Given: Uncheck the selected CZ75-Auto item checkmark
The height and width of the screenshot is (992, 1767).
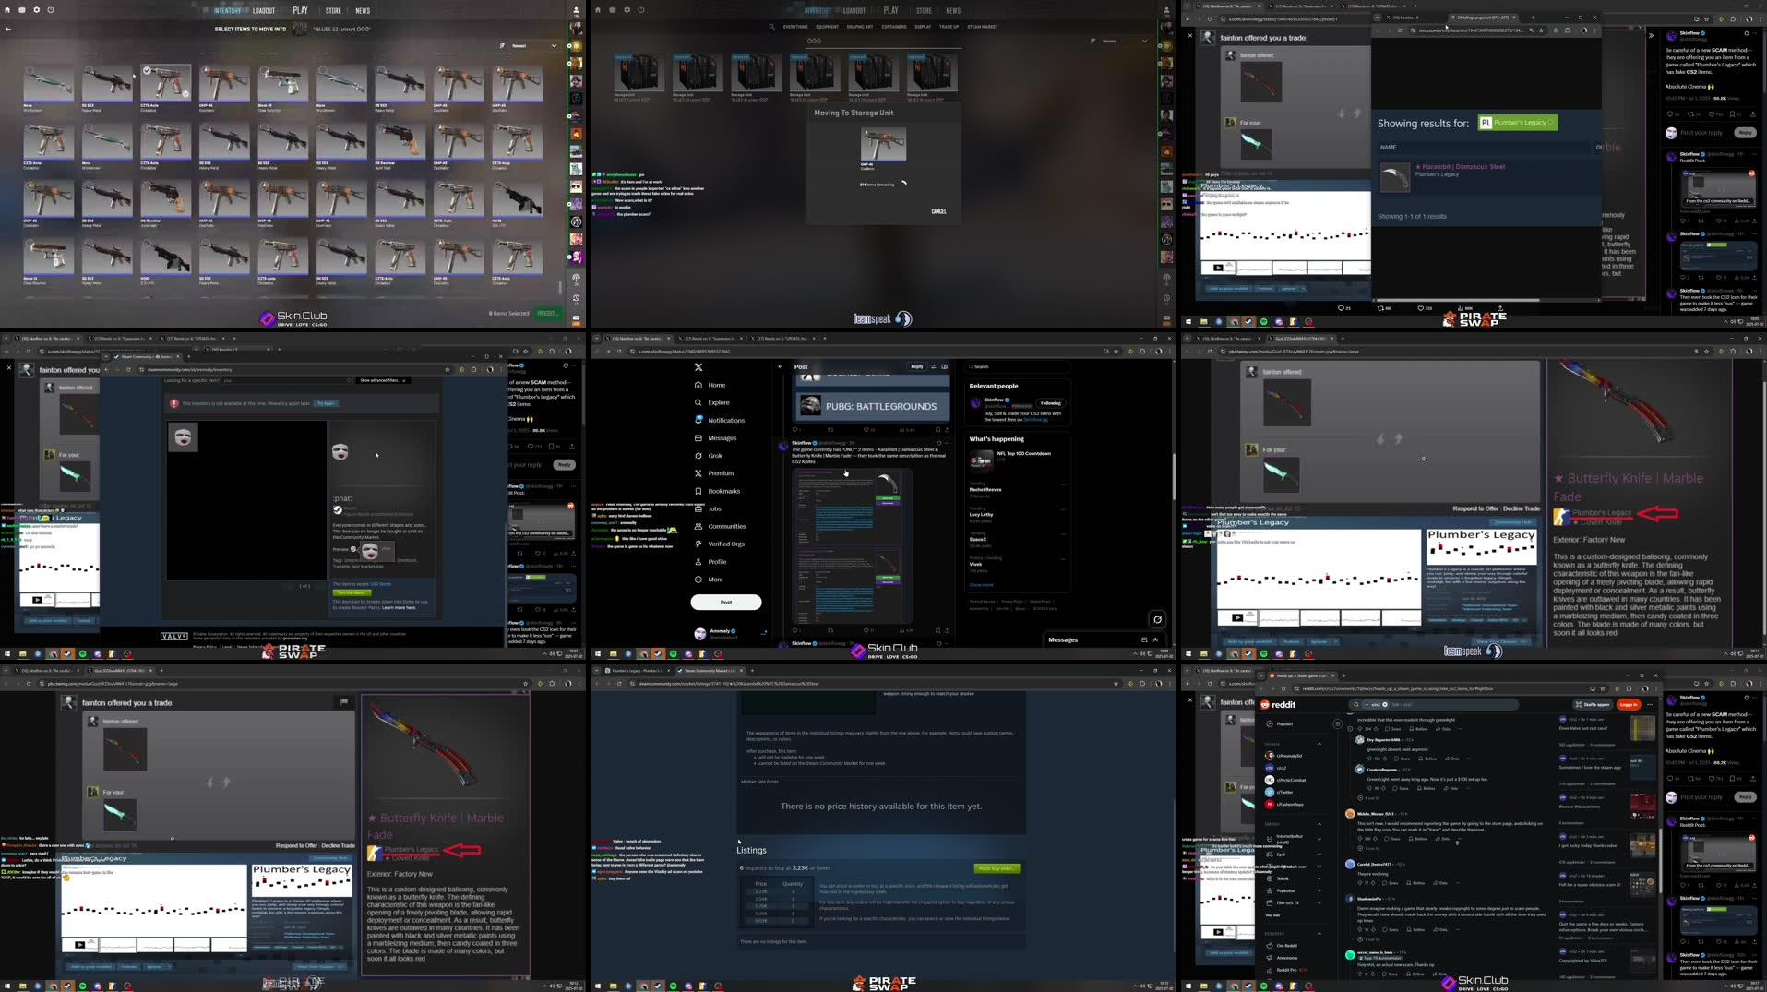Looking at the screenshot, I should click(x=147, y=70).
